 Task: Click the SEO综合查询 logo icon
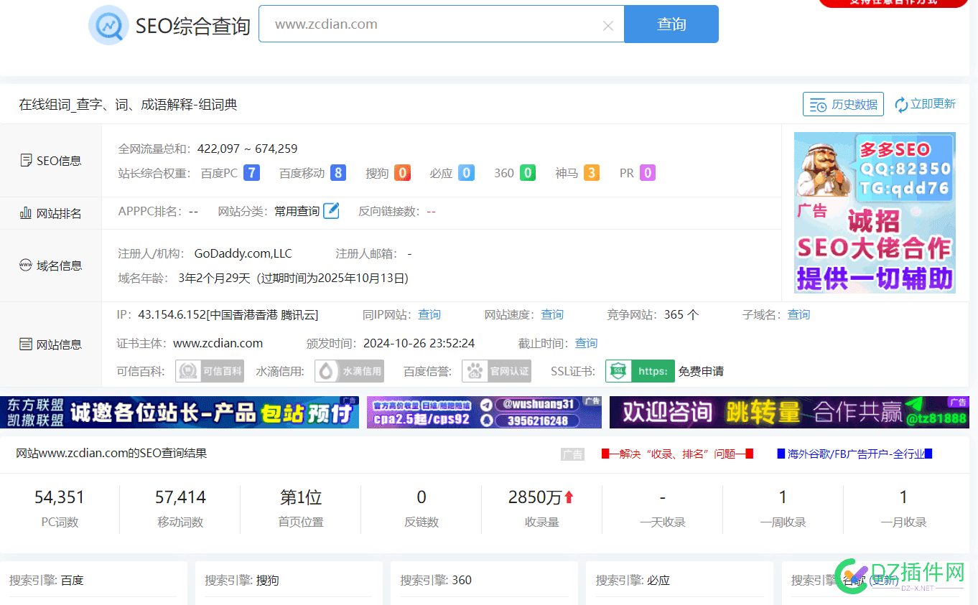point(108,25)
